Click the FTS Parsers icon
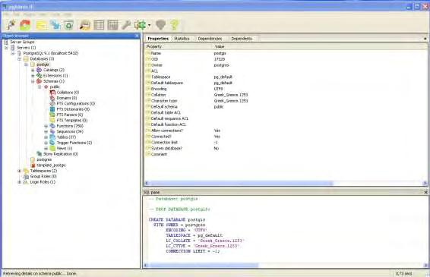430x277 pixels. click(x=52, y=115)
